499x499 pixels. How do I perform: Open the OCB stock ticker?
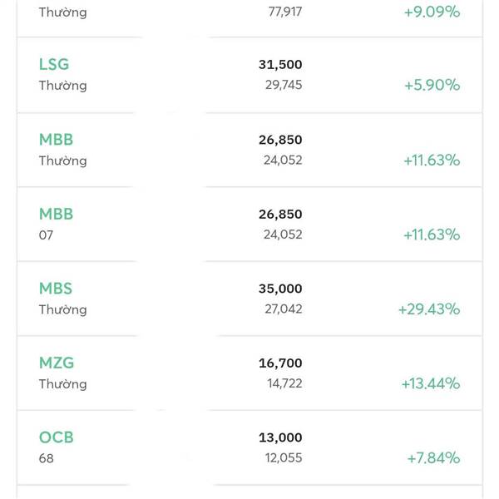click(x=57, y=437)
